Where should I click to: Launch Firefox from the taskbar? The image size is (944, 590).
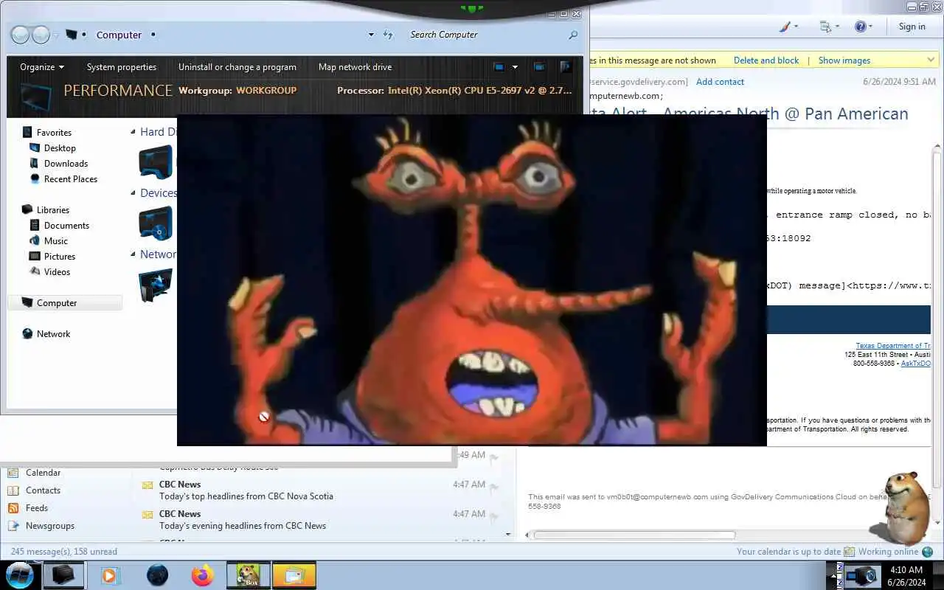[x=202, y=575]
